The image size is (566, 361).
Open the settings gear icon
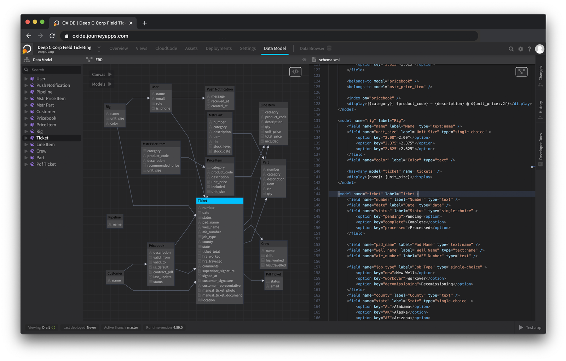click(x=520, y=49)
